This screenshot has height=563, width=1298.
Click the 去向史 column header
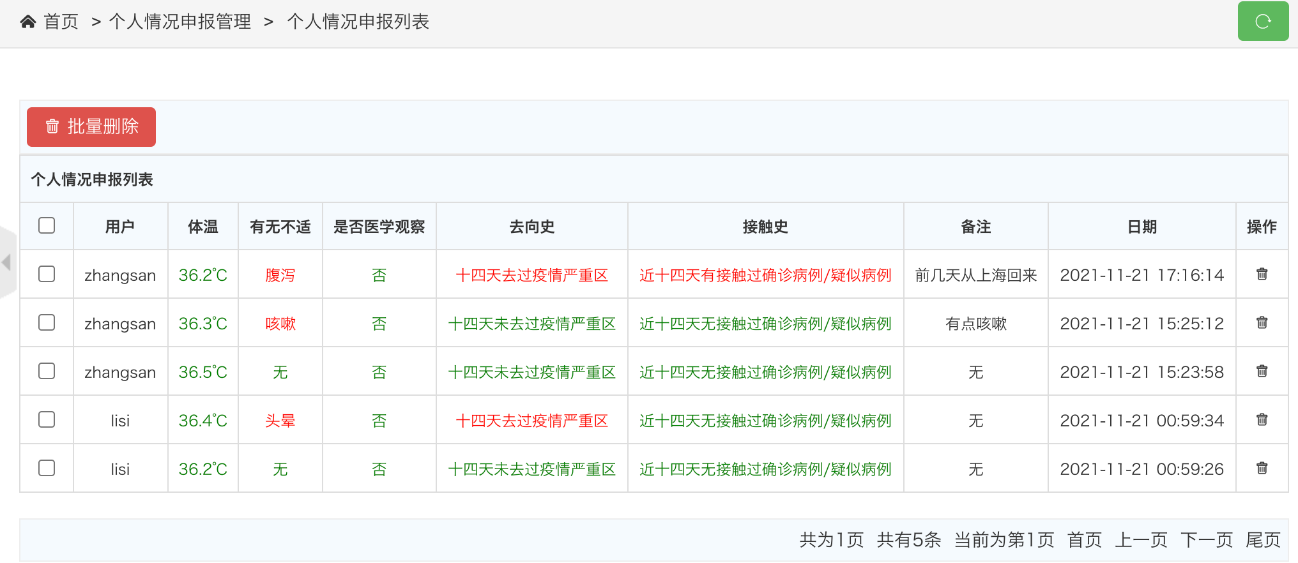(532, 227)
